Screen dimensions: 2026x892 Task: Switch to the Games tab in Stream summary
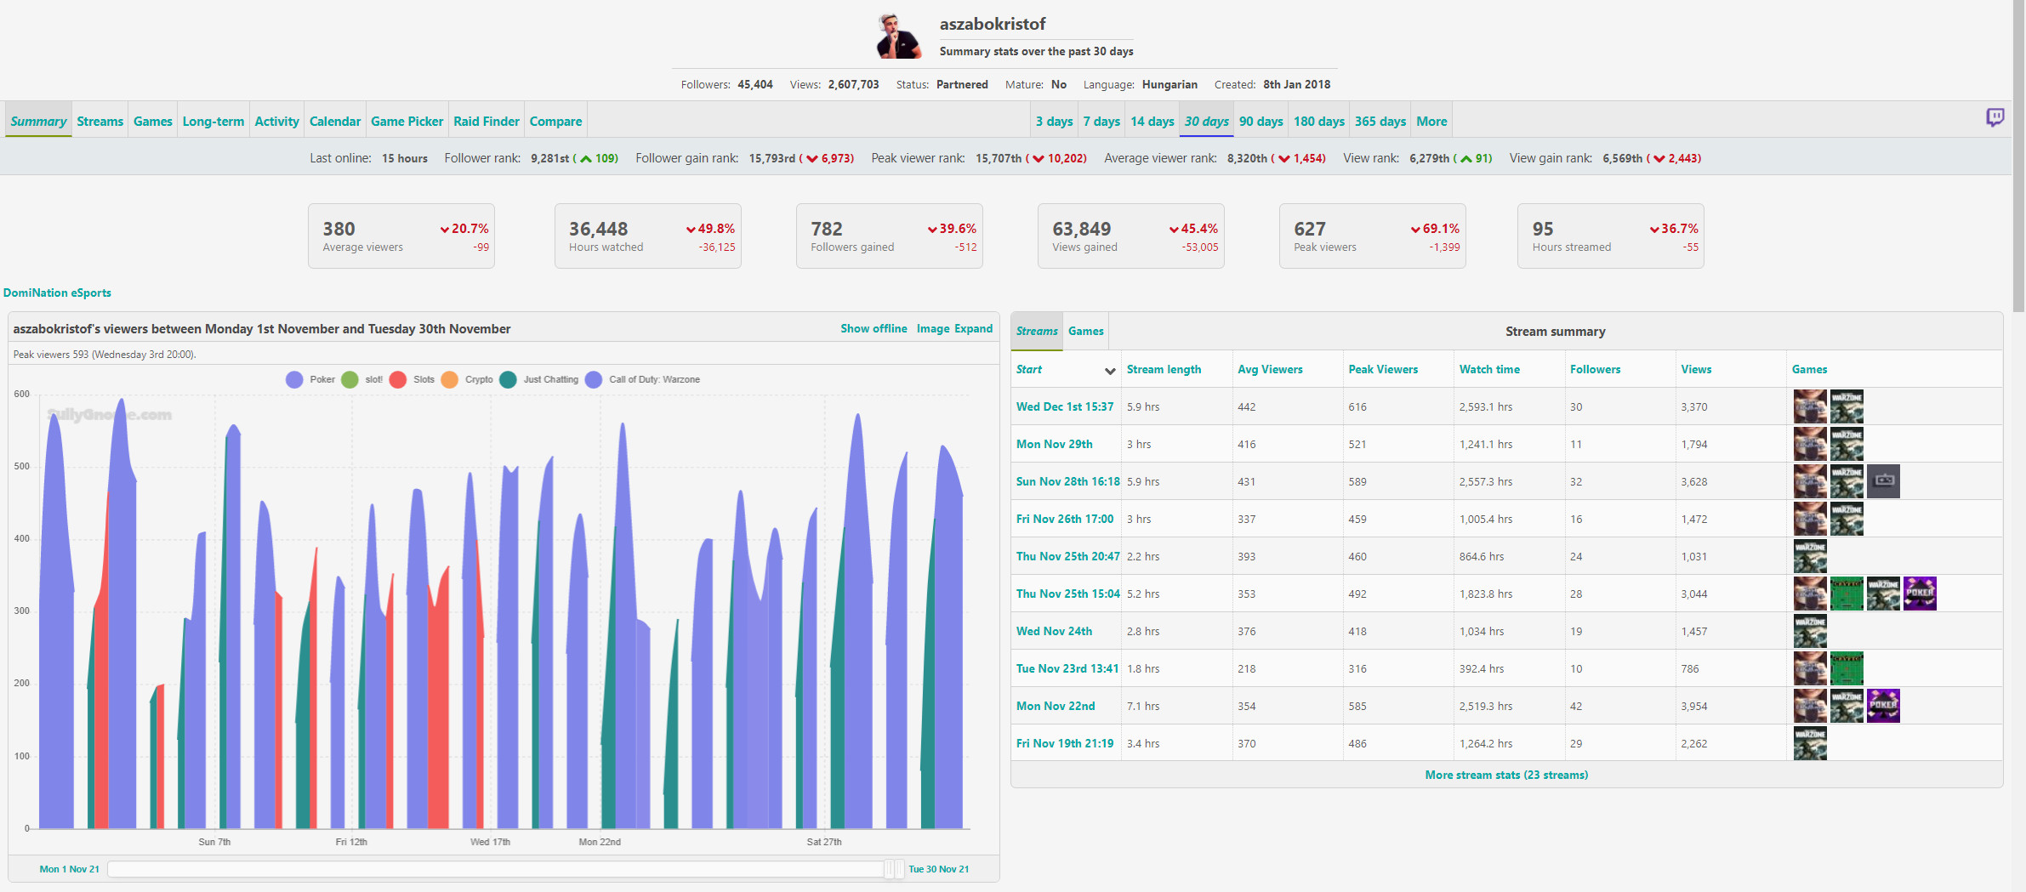1085,332
